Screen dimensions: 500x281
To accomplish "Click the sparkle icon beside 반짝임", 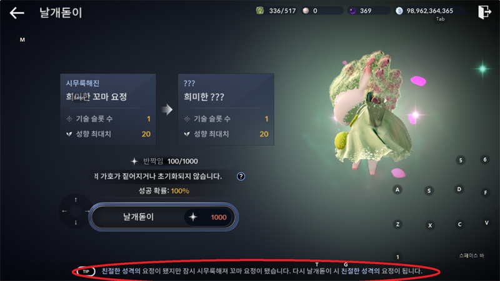I will [134, 161].
